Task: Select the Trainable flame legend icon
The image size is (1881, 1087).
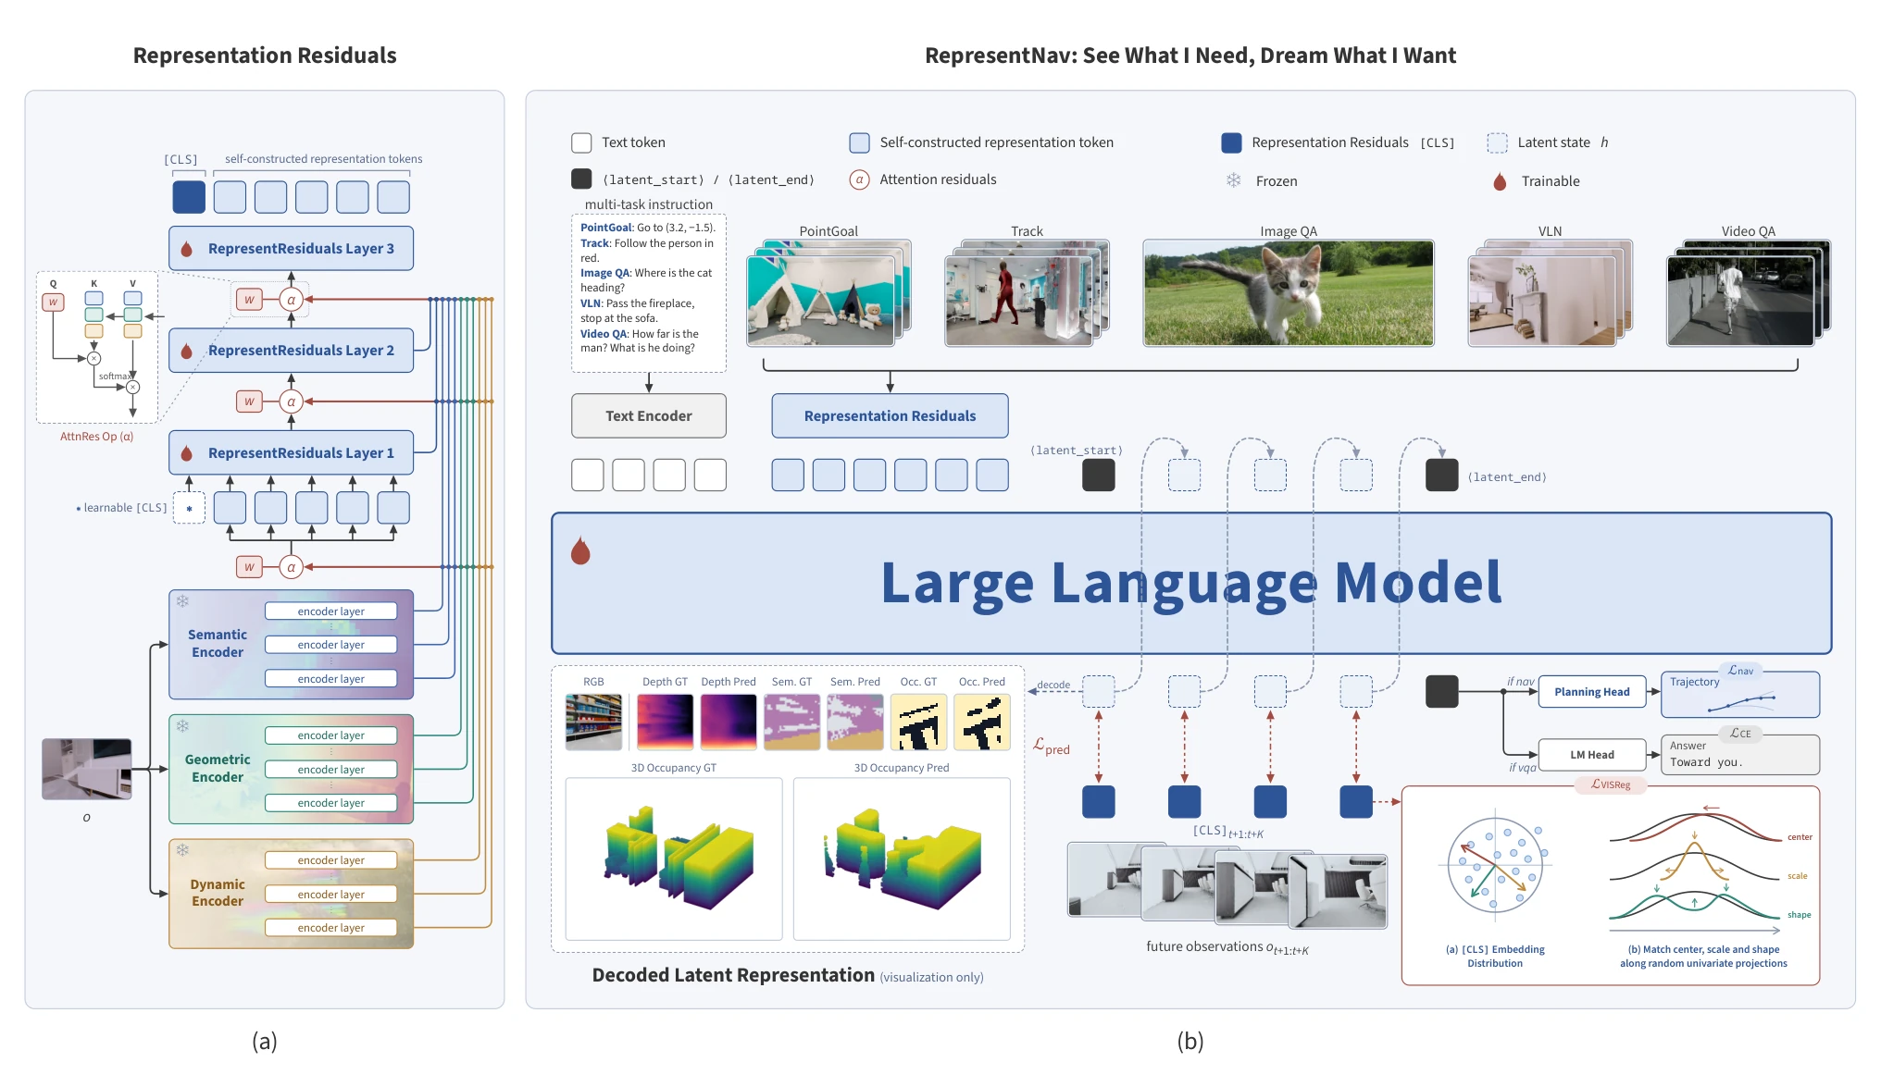Action: 1500,181
